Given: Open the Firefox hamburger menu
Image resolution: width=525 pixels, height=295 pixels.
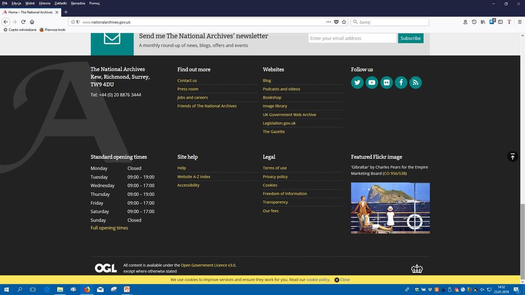Looking at the screenshot, I should point(520,22).
